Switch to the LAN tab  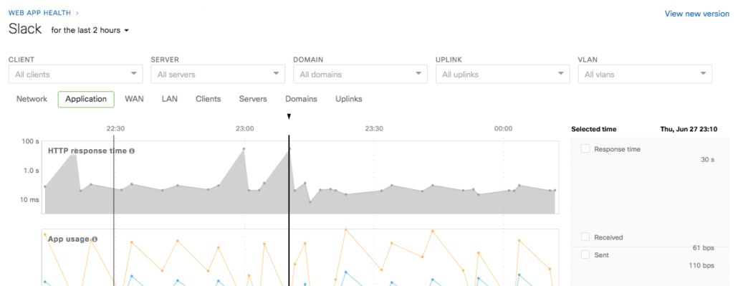pyautogui.click(x=169, y=99)
